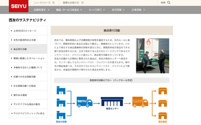Open 女性の経済的自立支援 sidebar link
The image size is (201, 125).
28,40
